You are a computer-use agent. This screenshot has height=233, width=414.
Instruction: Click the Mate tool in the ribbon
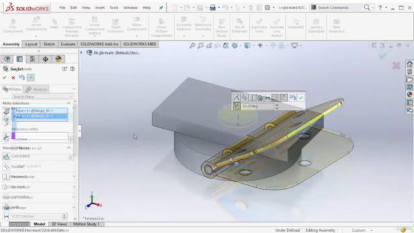54,24
